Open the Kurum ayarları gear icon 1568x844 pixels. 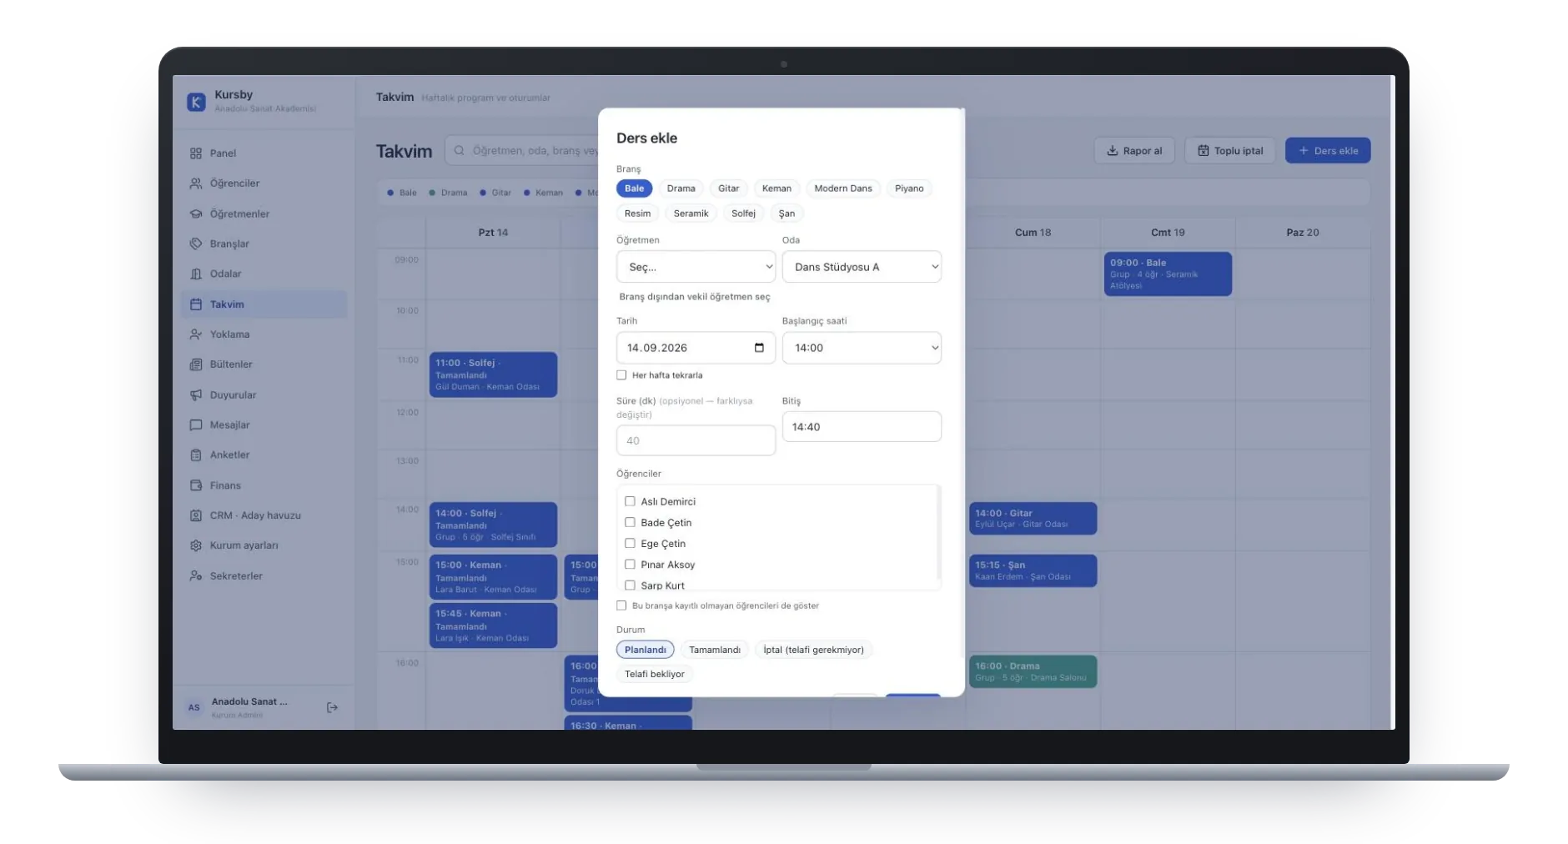tap(196, 545)
